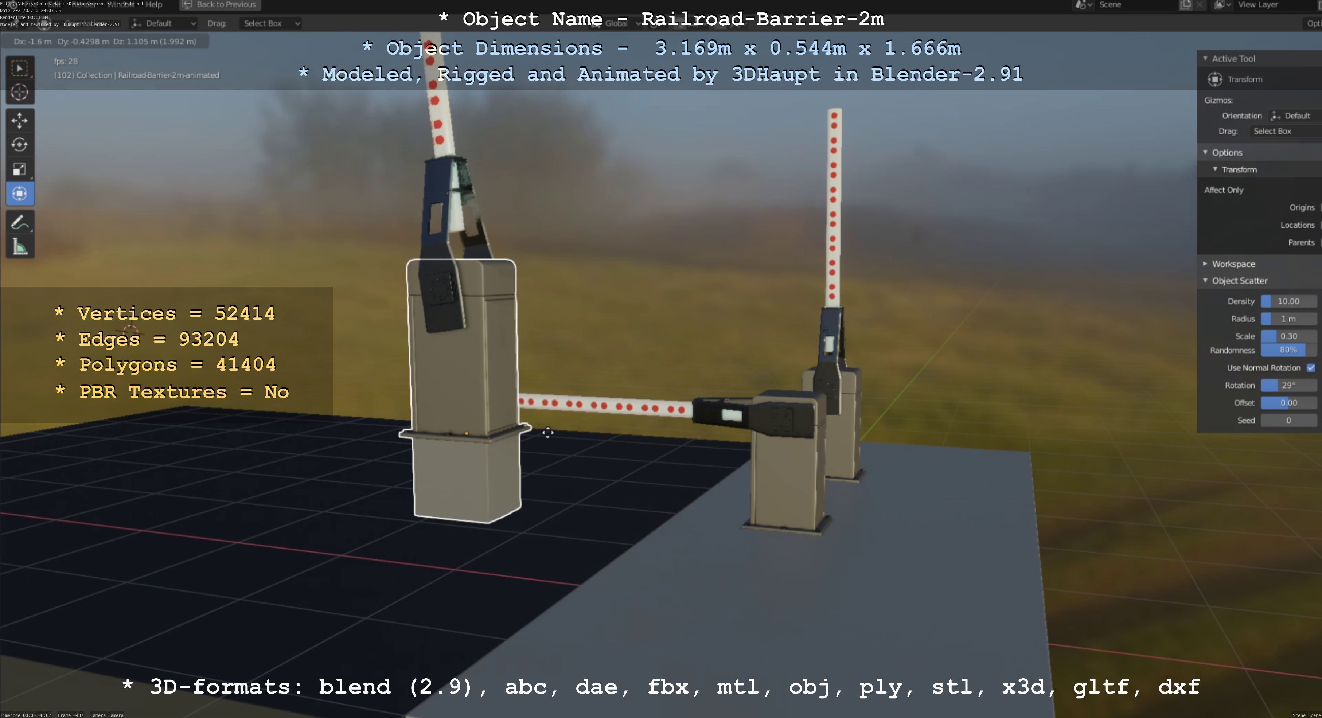
Task: Click the Seed value field
Action: tap(1288, 420)
